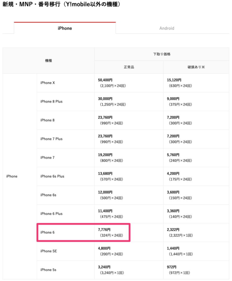Click the 7,776円 highlighted trade-in price
The width and height of the screenshot is (232, 281).
104,229
